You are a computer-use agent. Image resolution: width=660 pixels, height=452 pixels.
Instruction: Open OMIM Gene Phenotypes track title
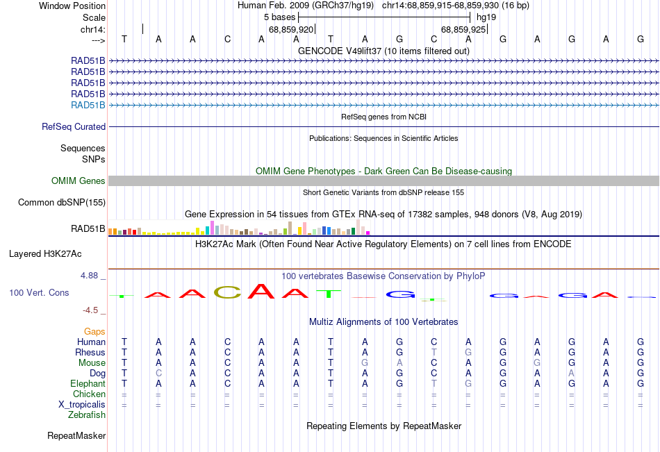pos(383,171)
